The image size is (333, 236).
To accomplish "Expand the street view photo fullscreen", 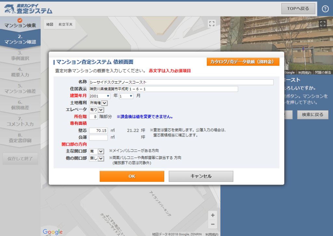I will coord(322,24).
